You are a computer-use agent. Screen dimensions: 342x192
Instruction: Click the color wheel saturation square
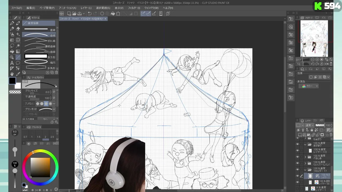click(x=40, y=167)
